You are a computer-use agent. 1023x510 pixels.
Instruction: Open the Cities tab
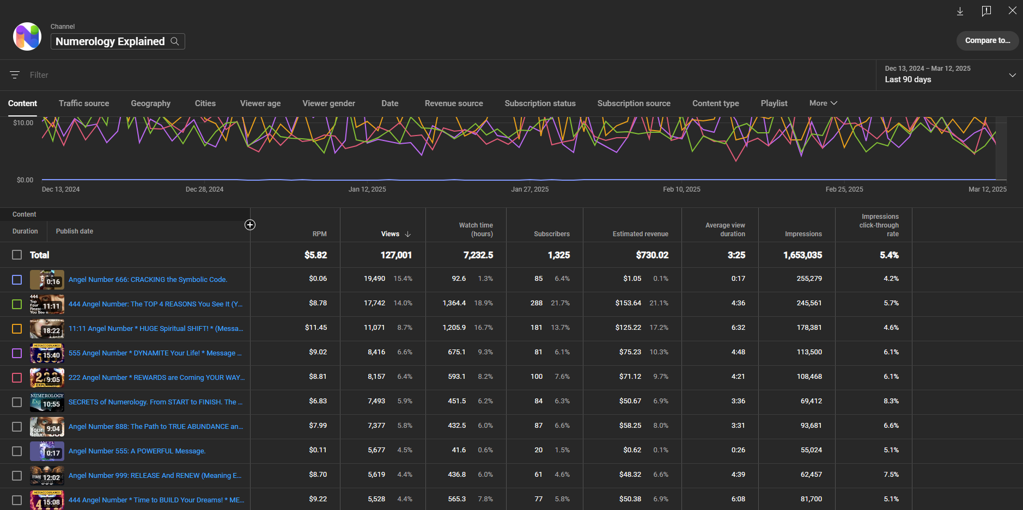click(205, 103)
